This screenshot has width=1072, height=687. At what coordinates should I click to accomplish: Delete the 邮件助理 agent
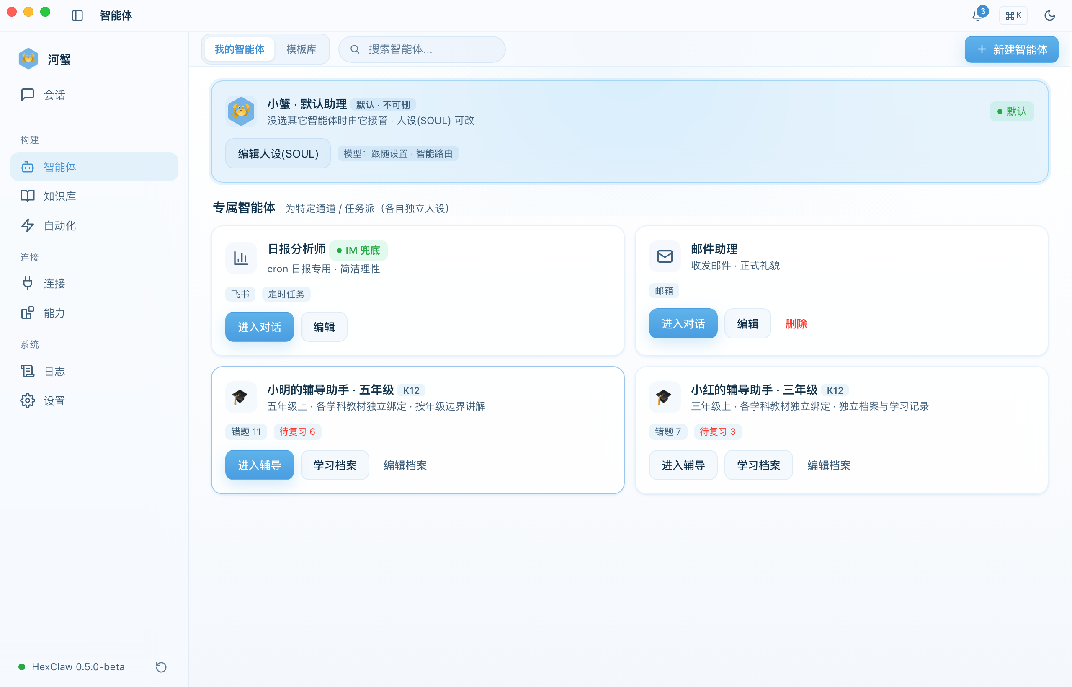pyautogui.click(x=796, y=323)
